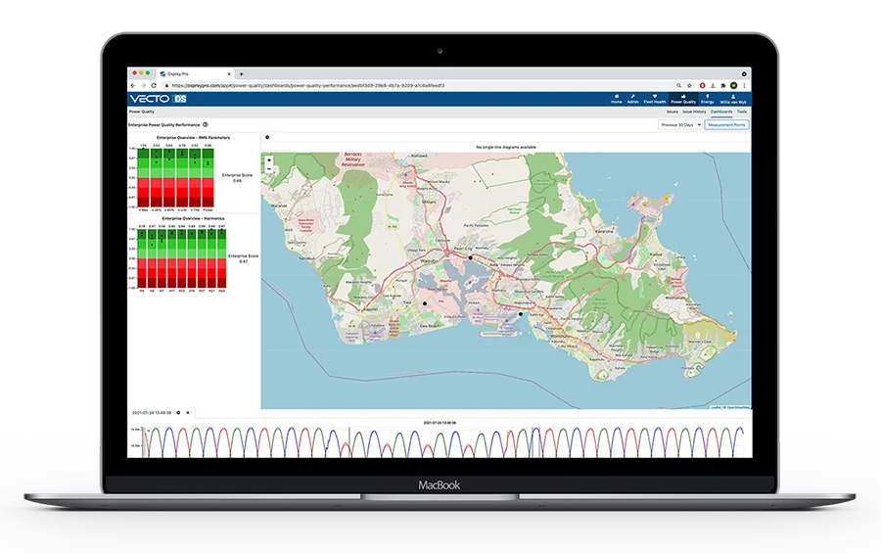
Task: Click the RMS Enterprise Score 0.66 text
Action: pos(237,177)
